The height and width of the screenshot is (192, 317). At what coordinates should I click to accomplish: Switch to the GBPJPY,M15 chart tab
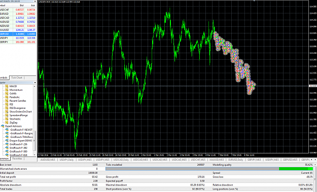pyautogui.click(x=254, y=160)
